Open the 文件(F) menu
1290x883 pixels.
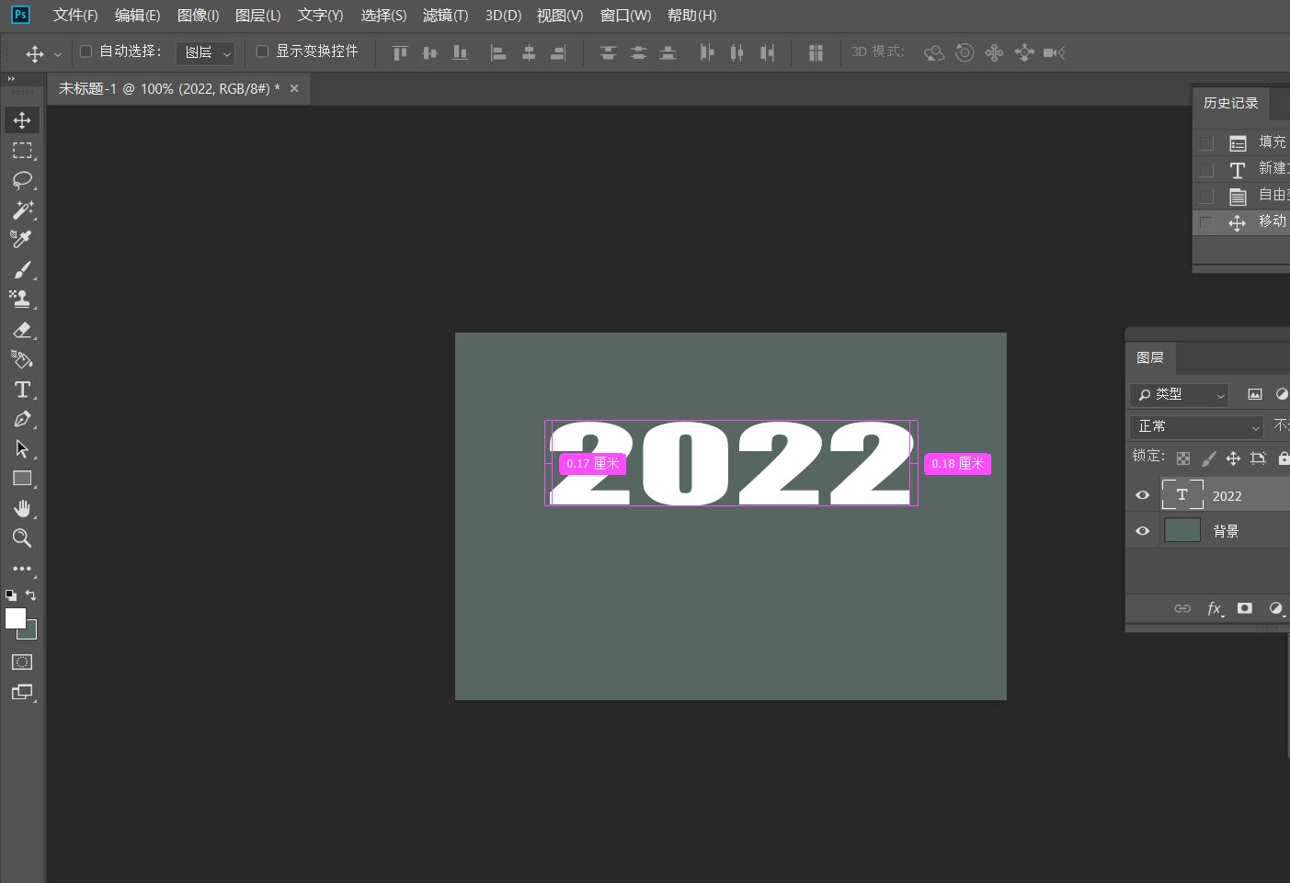tap(75, 16)
